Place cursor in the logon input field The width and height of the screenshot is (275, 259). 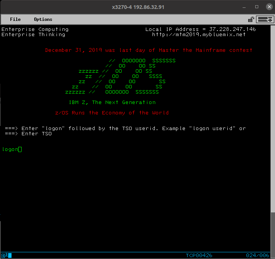(x=20, y=149)
